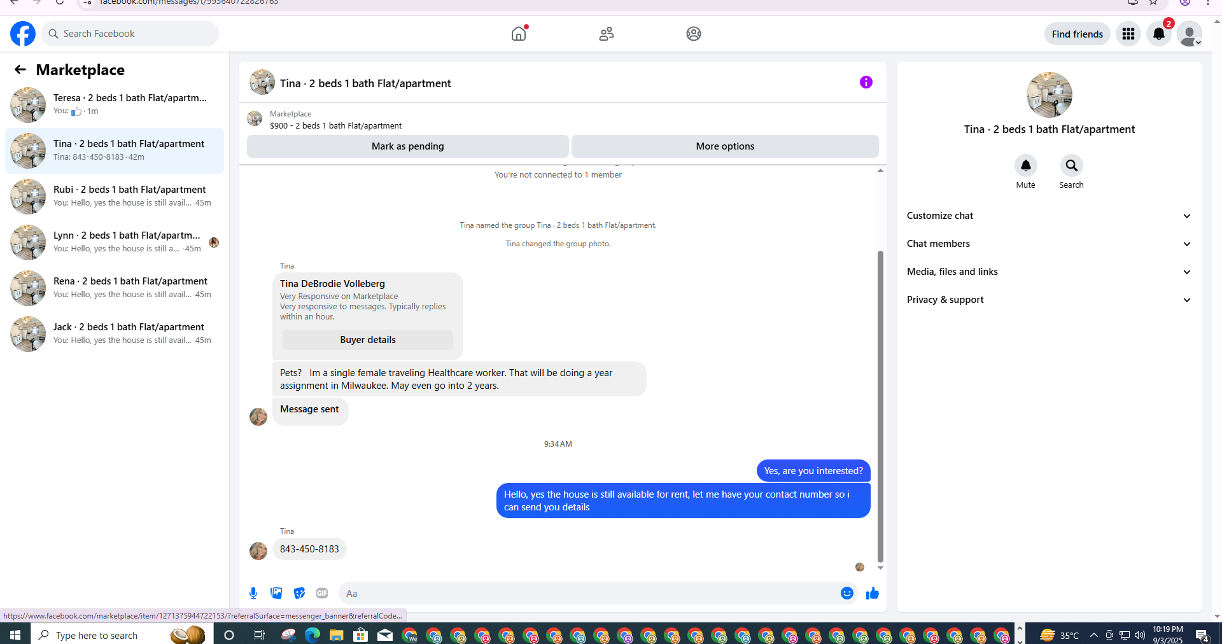
Task: Open Windows Start menu
Action: tap(15, 635)
